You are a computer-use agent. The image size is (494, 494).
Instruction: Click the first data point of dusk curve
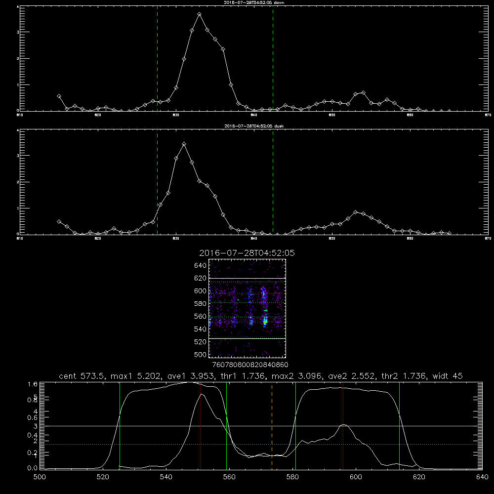[x=59, y=221]
